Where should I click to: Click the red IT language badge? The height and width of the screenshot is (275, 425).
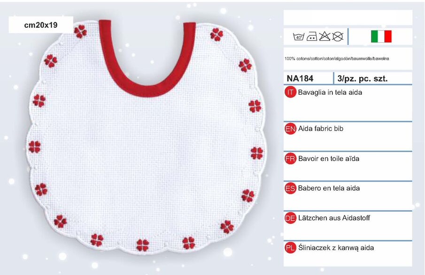point(290,92)
